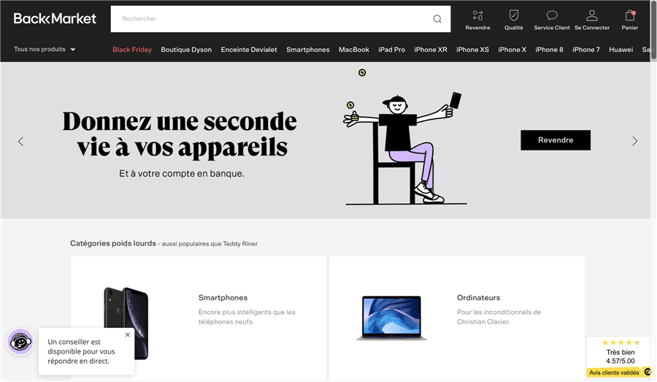Screen dimensions: 657x382
Task: Open the live chat advisor avatar
Action: 20,342
